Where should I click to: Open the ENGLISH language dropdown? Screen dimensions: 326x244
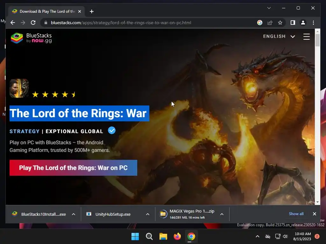pos(279,36)
